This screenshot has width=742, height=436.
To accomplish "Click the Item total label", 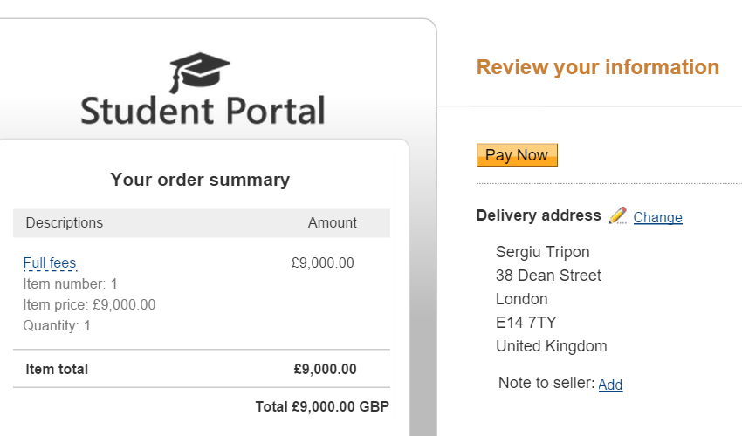I will click(x=57, y=370).
